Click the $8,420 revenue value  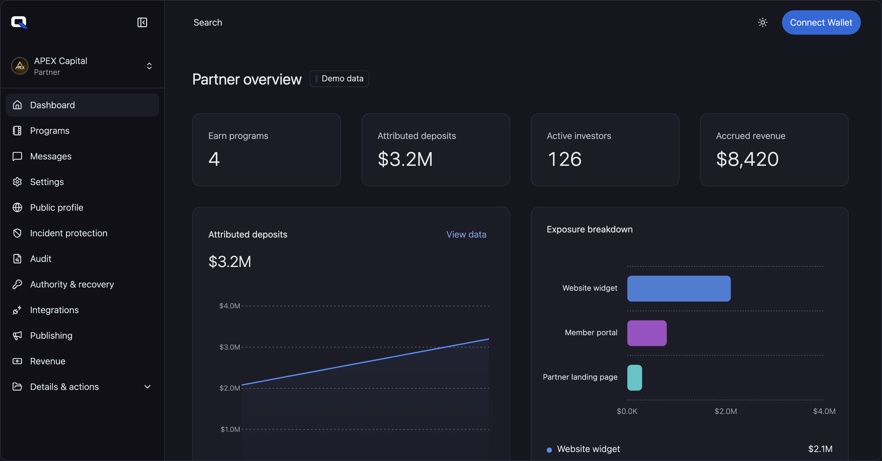(x=747, y=159)
